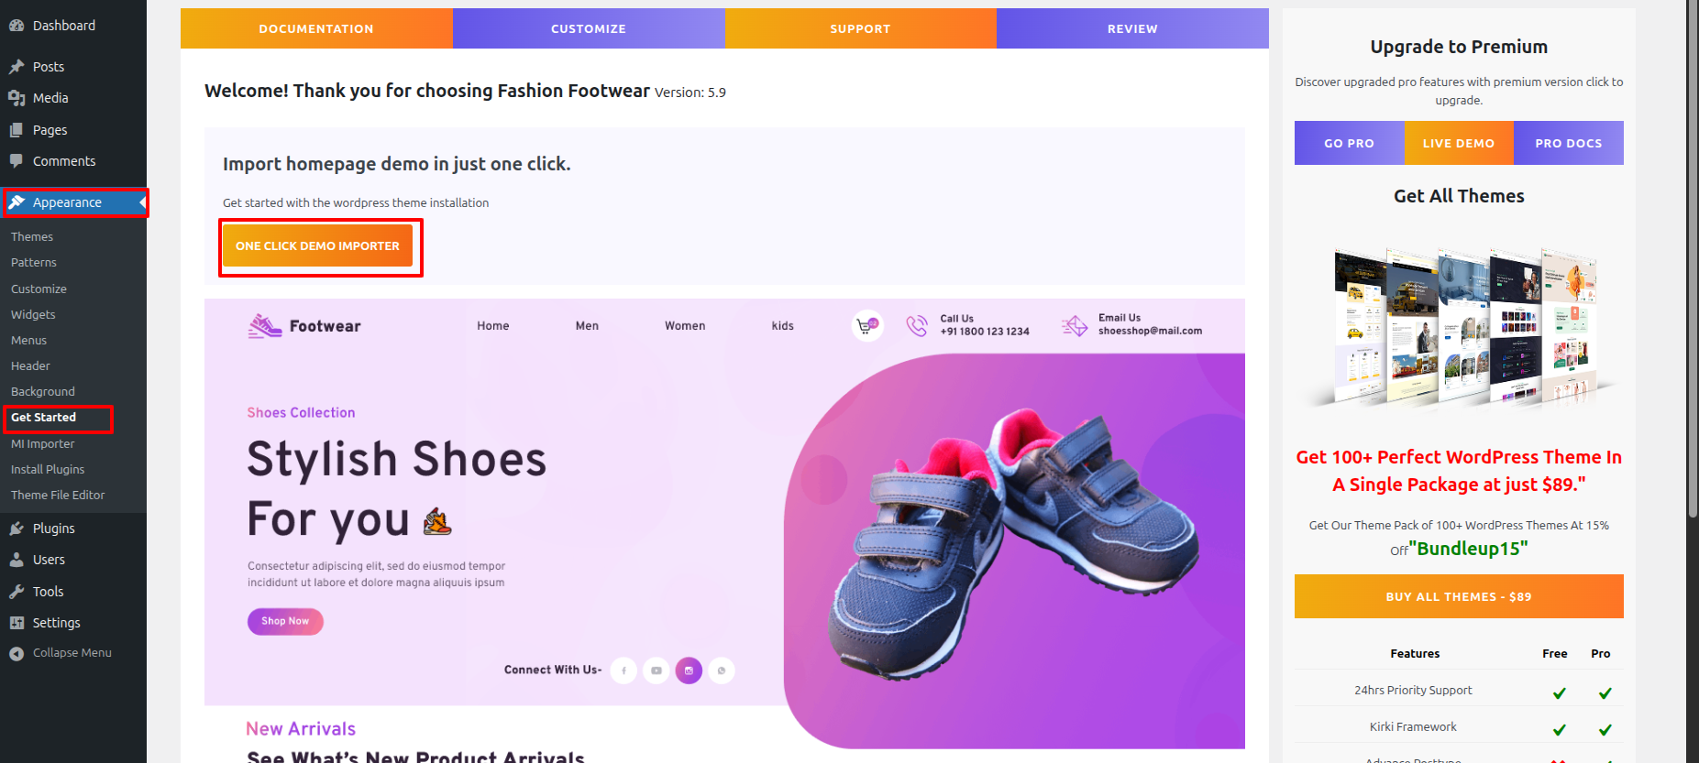Click the Dashboard gauge icon in sidebar
This screenshot has height=763, width=1699.
click(x=17, y=26)
